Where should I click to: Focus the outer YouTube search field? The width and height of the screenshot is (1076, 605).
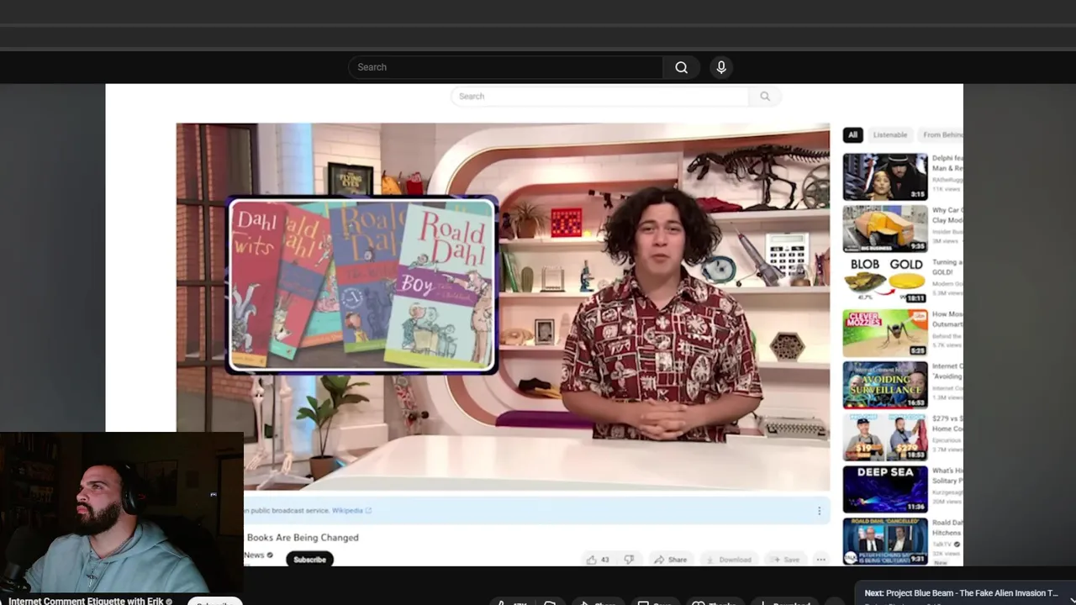pyautogui.click(x=505, y=67)
